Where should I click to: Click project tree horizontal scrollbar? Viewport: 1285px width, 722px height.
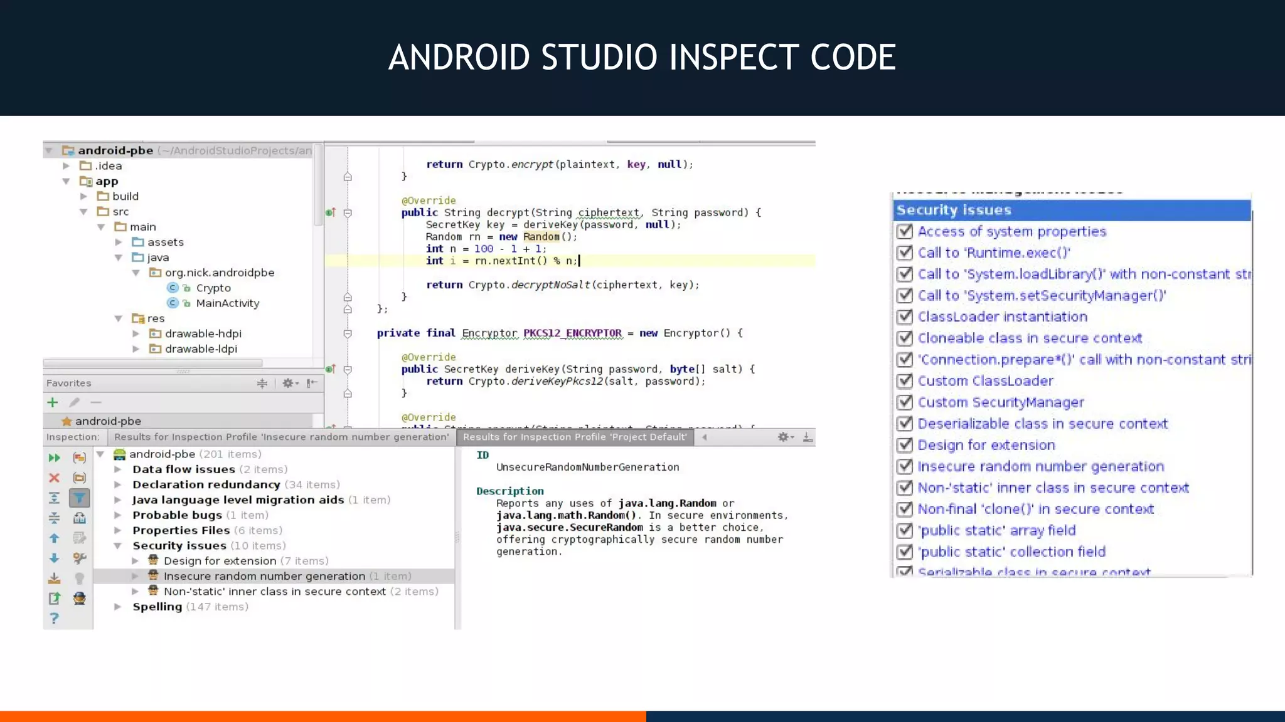(x=153, y=363)
